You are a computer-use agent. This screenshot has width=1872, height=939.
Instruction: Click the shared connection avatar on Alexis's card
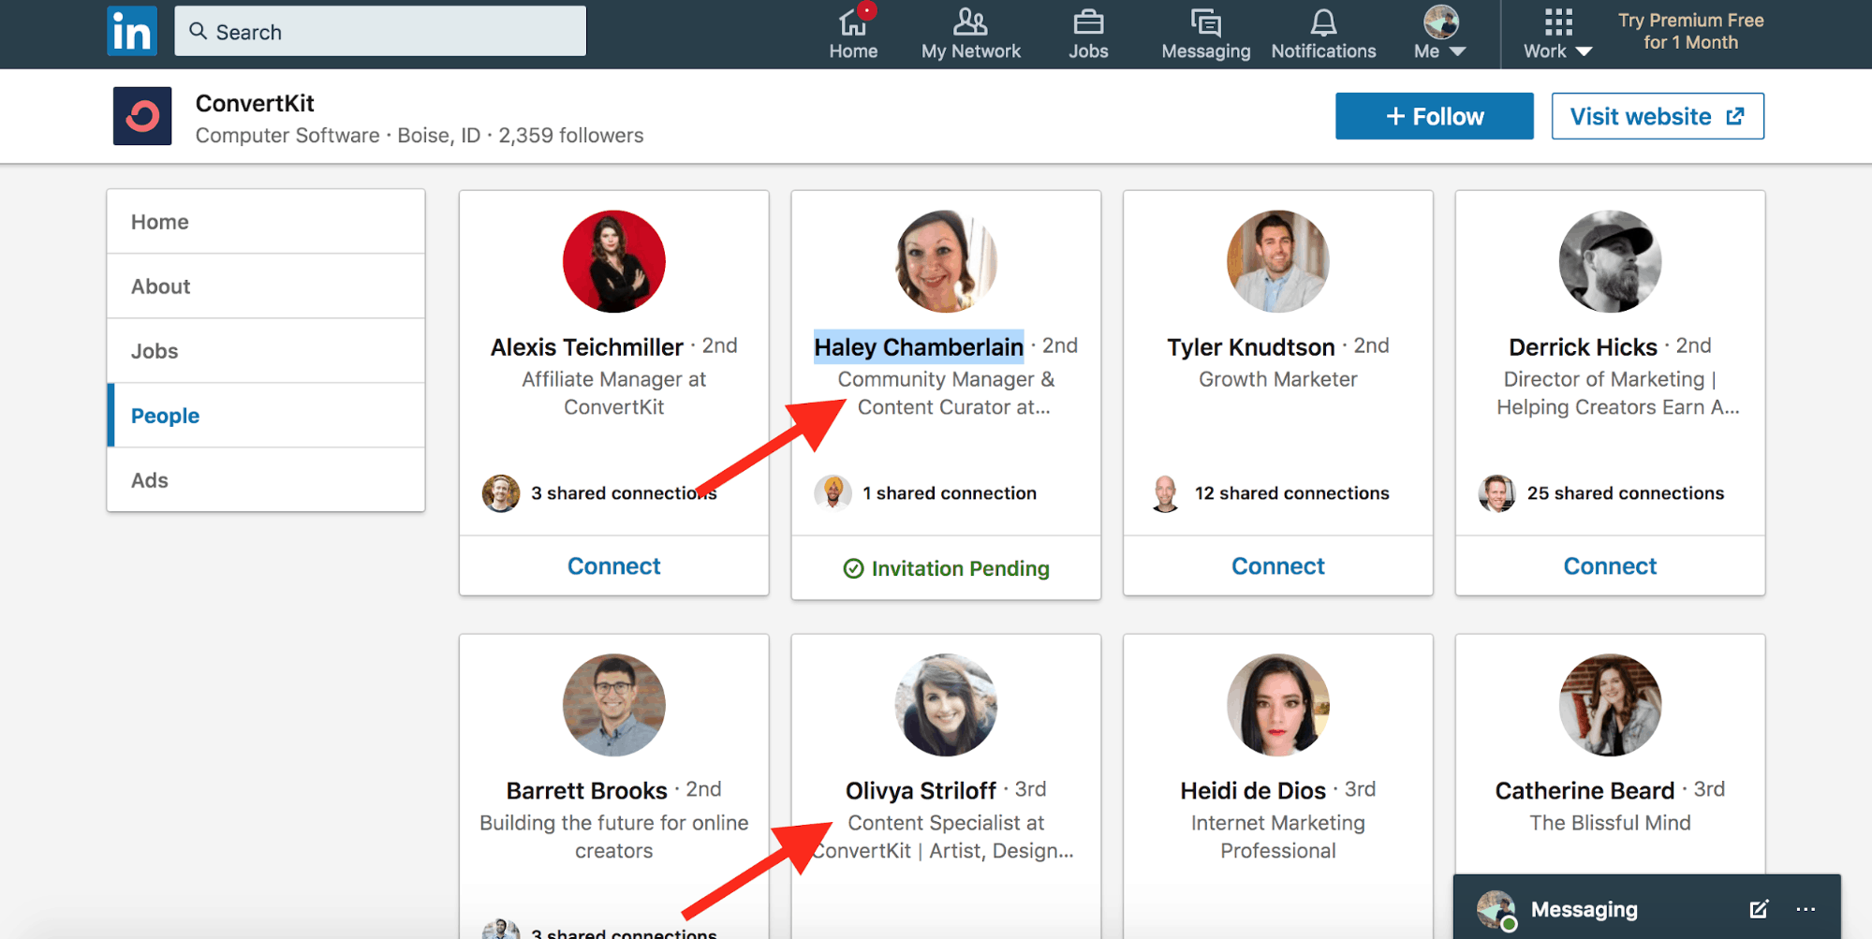coord(501,493)
